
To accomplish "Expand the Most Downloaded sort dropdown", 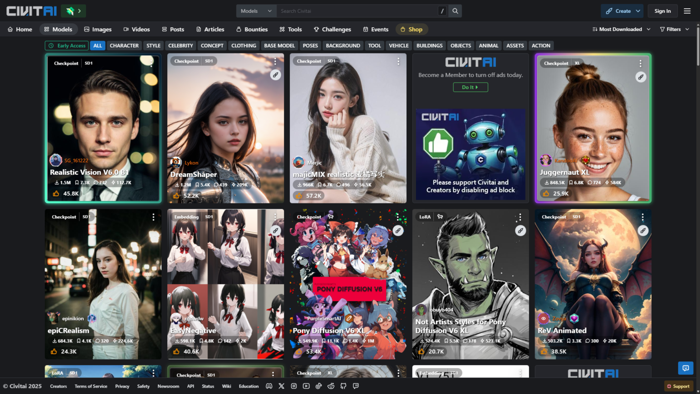I will click(x=621, y=29).
